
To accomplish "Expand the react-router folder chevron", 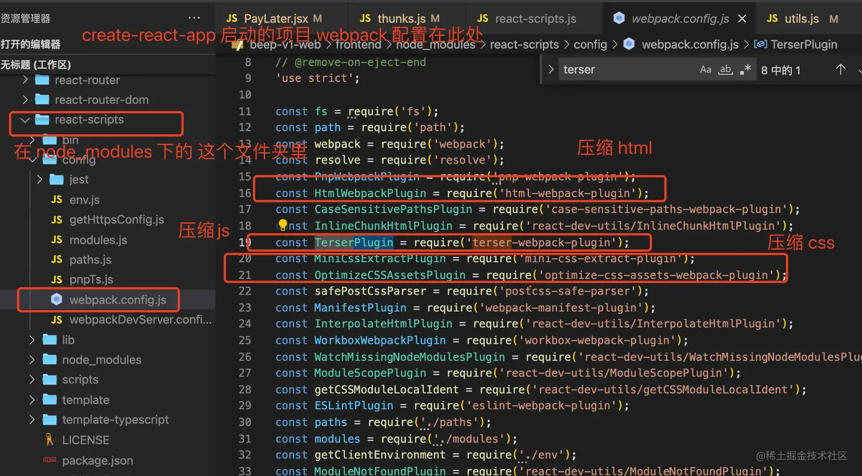I will click(25, 80).
